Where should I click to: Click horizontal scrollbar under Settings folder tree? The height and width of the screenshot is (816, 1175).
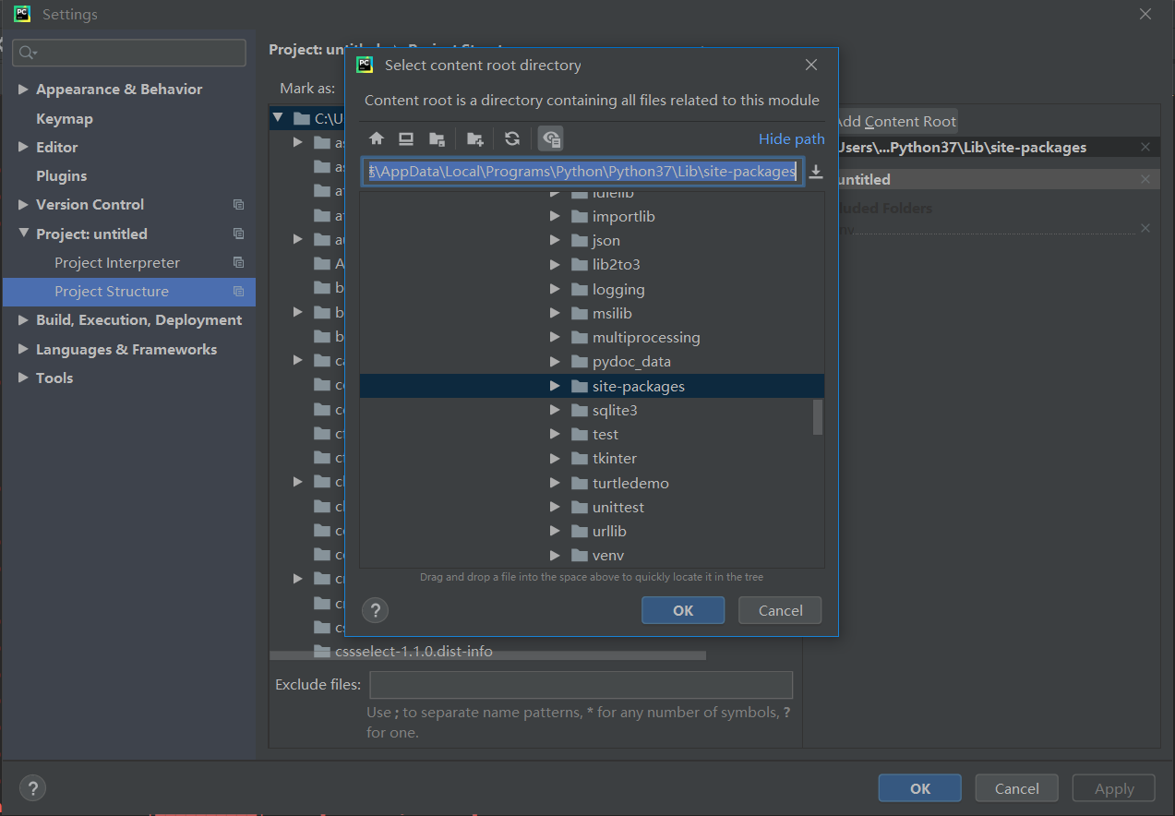point(487,656)
